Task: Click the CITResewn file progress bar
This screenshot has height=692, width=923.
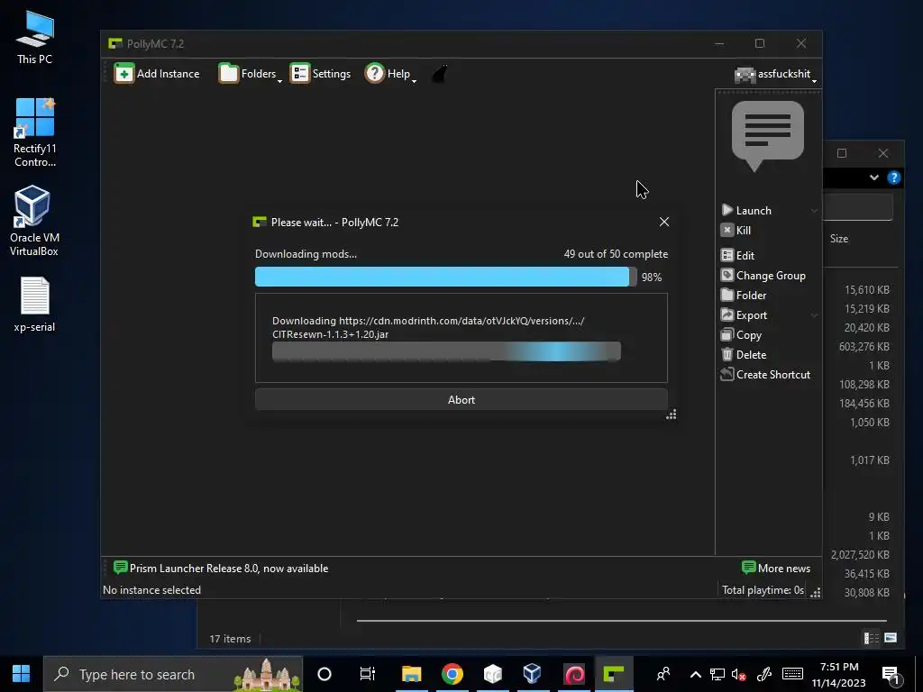Action: (446, 352)
